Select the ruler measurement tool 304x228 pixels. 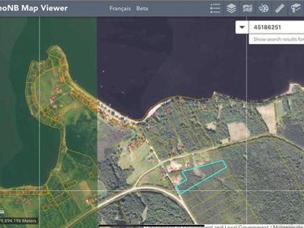pos(280,9)
